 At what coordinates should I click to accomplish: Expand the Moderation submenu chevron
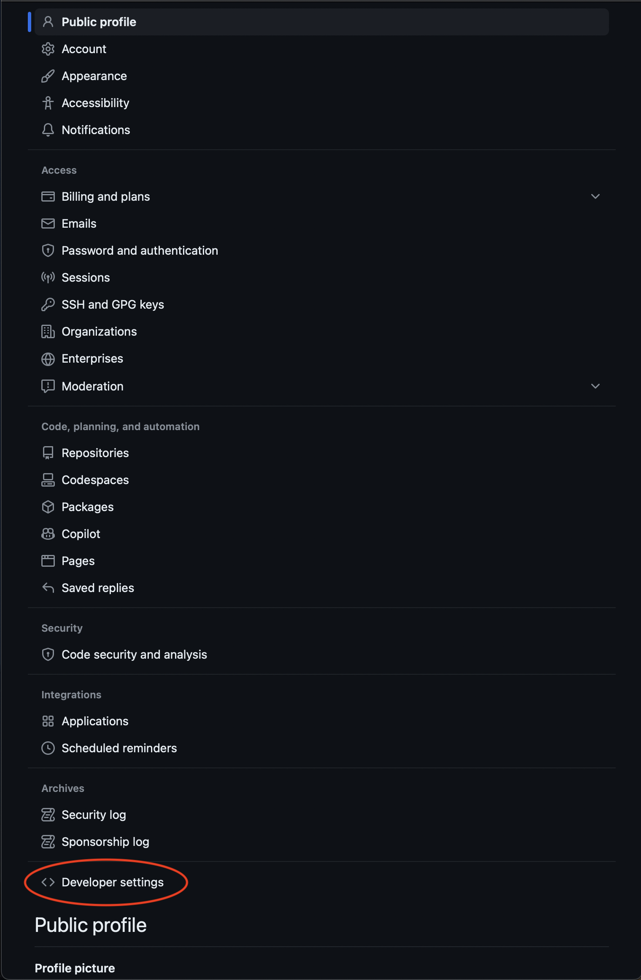pyautogui.click(x=595, y=386)
